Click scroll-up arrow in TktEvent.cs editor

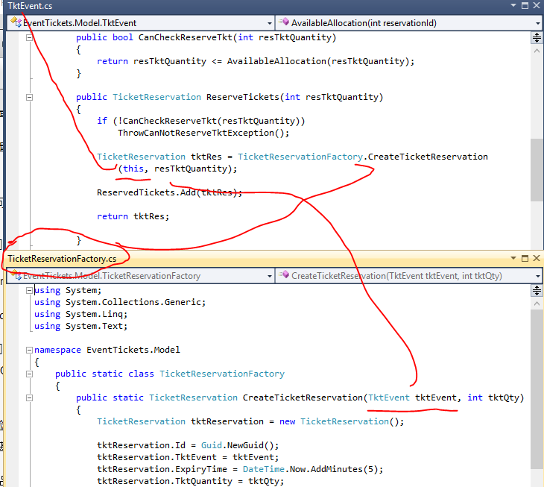click(537, 51)
